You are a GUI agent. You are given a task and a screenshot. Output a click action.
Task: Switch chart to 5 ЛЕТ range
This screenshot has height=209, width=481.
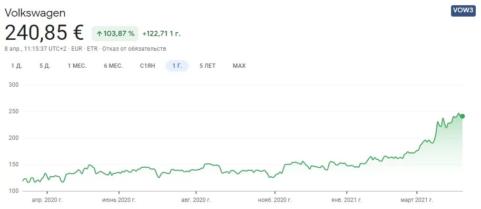point(208,66)
